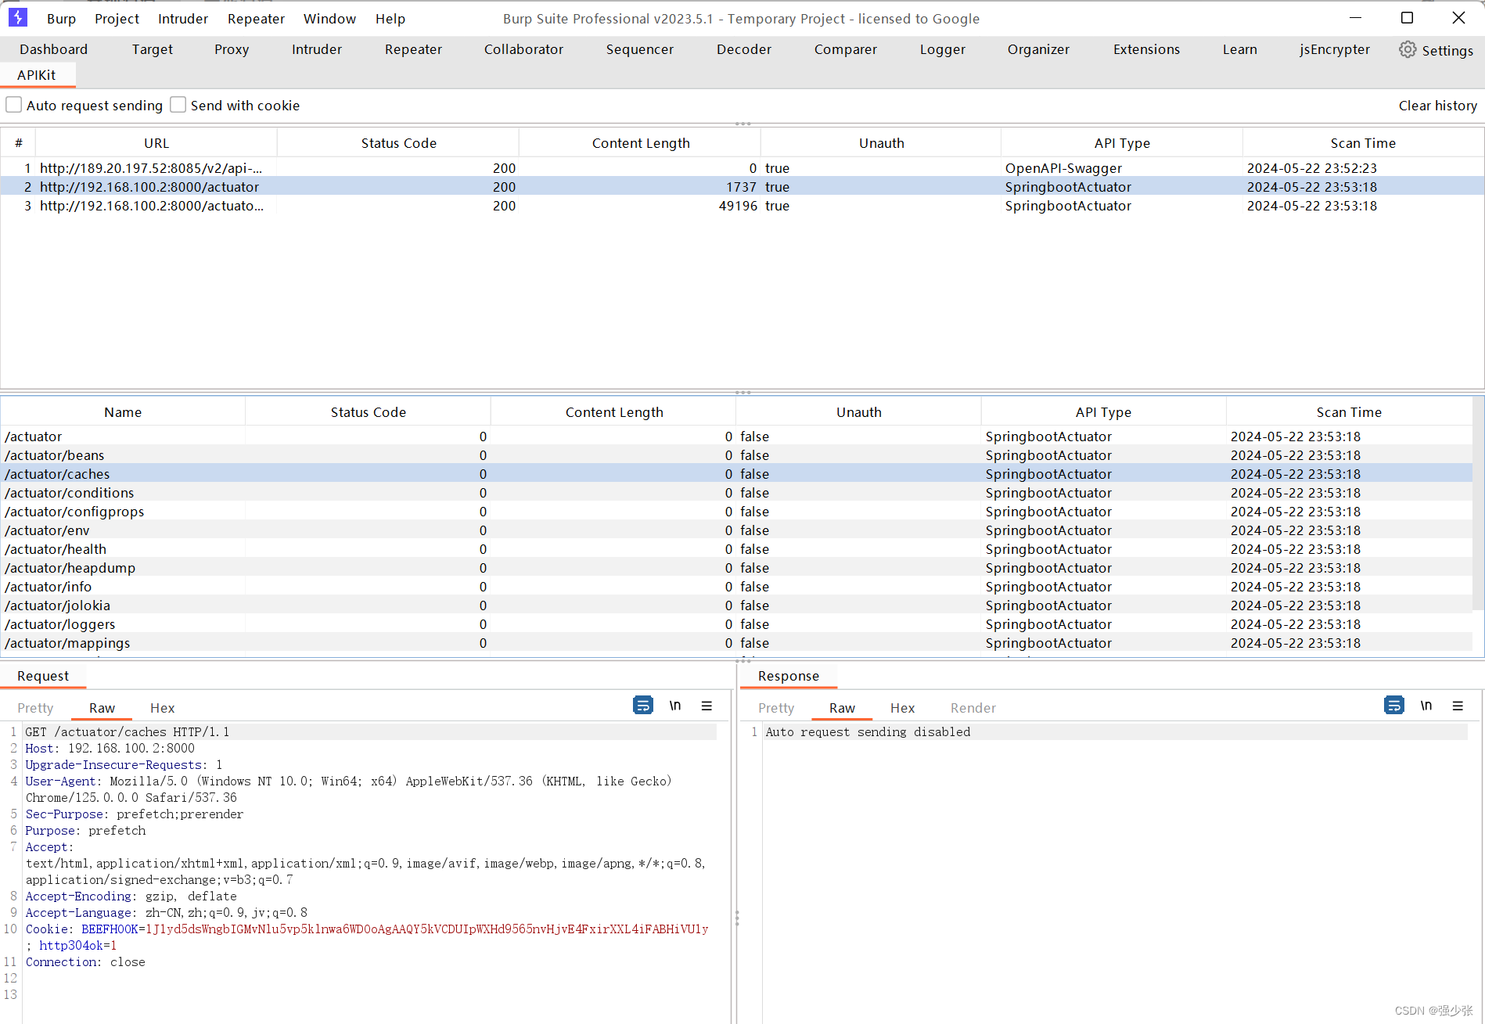Click the Request tab header

[x=43, y=676]
